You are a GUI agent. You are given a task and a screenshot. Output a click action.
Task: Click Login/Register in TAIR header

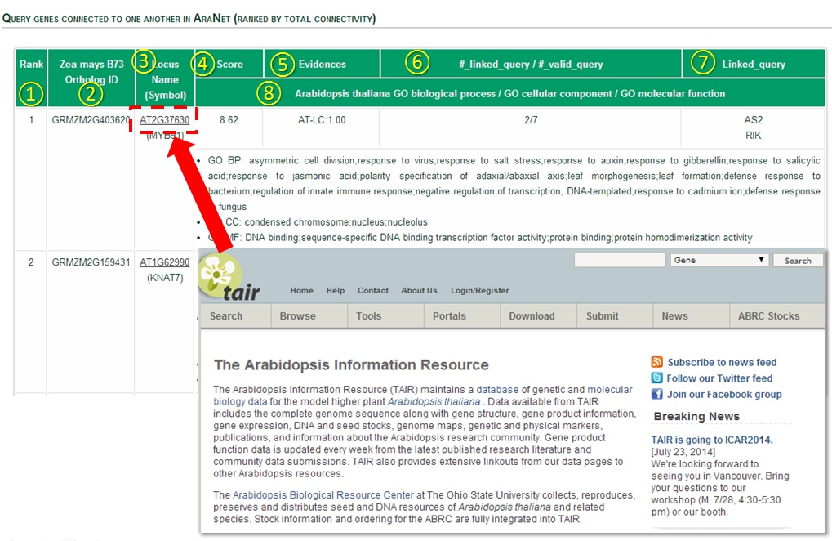pos(479,290)
